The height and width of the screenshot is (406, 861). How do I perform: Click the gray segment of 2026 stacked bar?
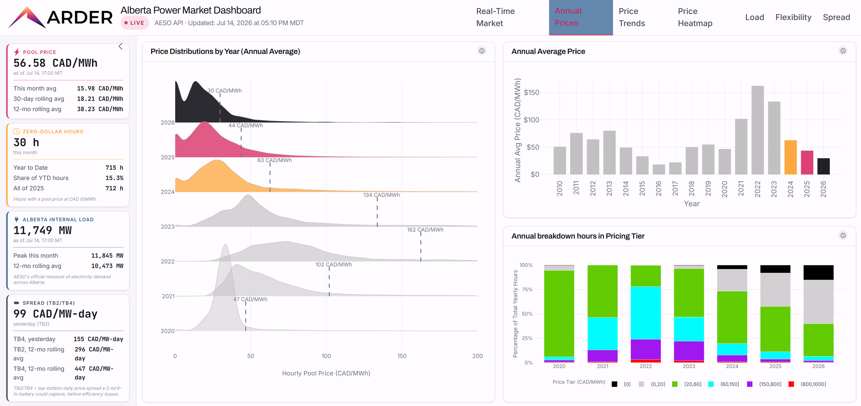818,301
